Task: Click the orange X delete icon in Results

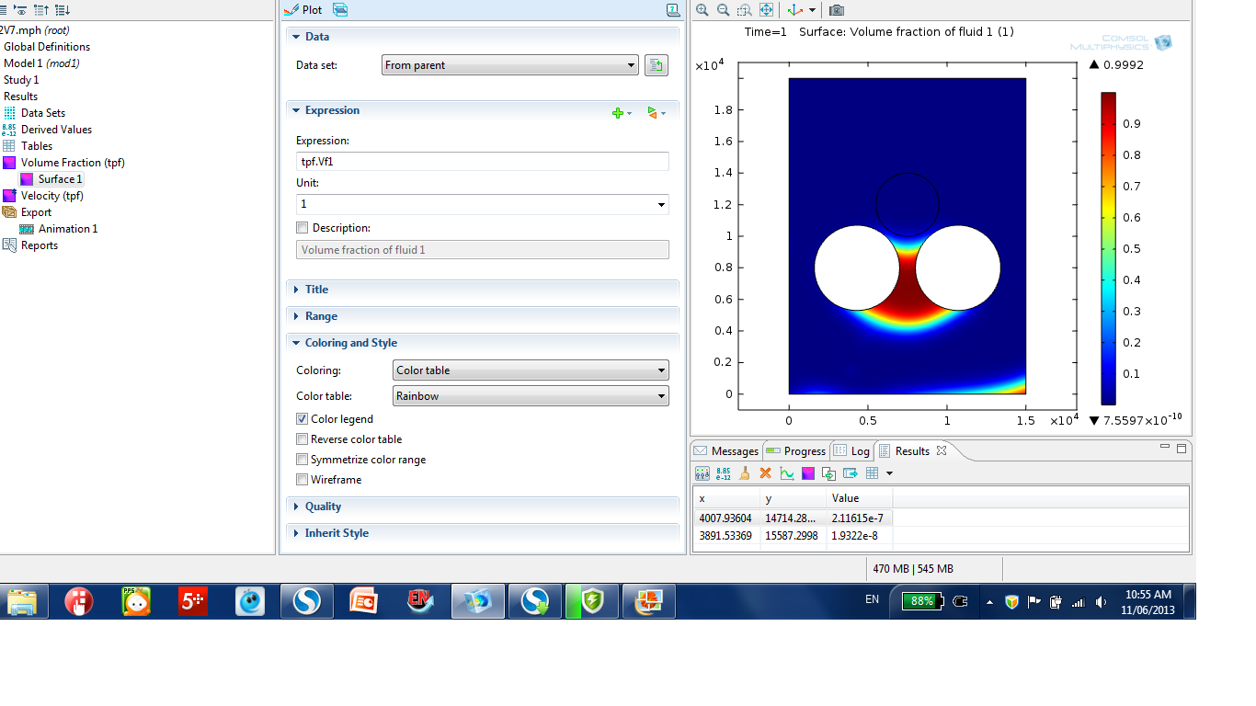Action: [765, 473]
